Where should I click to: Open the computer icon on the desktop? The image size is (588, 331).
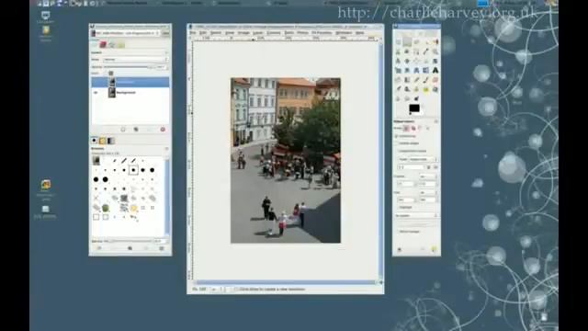click(46, 17)
